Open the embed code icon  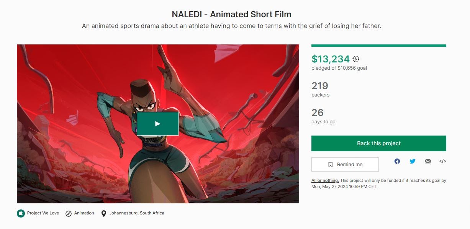pos(442,161)
